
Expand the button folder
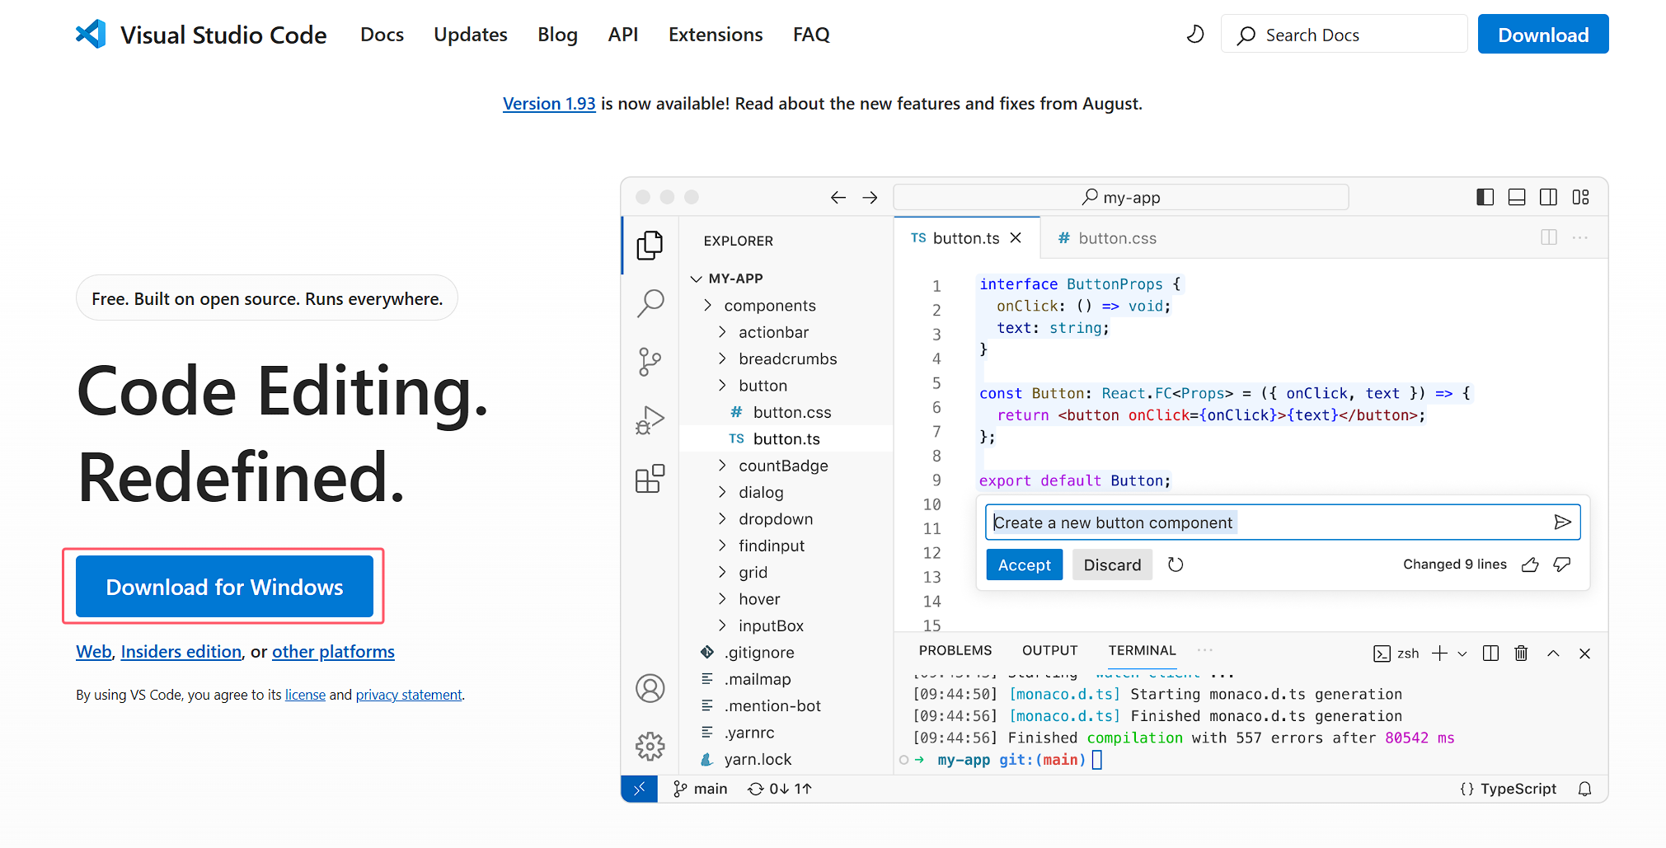point(722,385)
